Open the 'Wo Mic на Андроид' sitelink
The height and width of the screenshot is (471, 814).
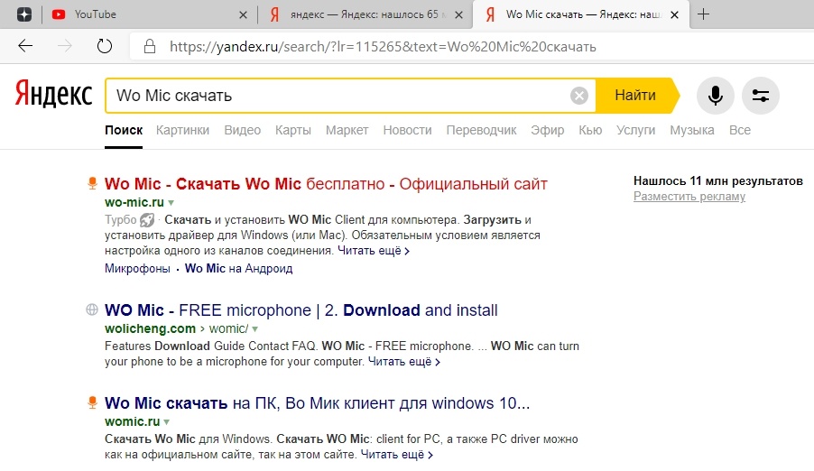pos(239,269)
